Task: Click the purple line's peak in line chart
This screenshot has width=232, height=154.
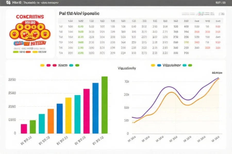Action: 168,87
